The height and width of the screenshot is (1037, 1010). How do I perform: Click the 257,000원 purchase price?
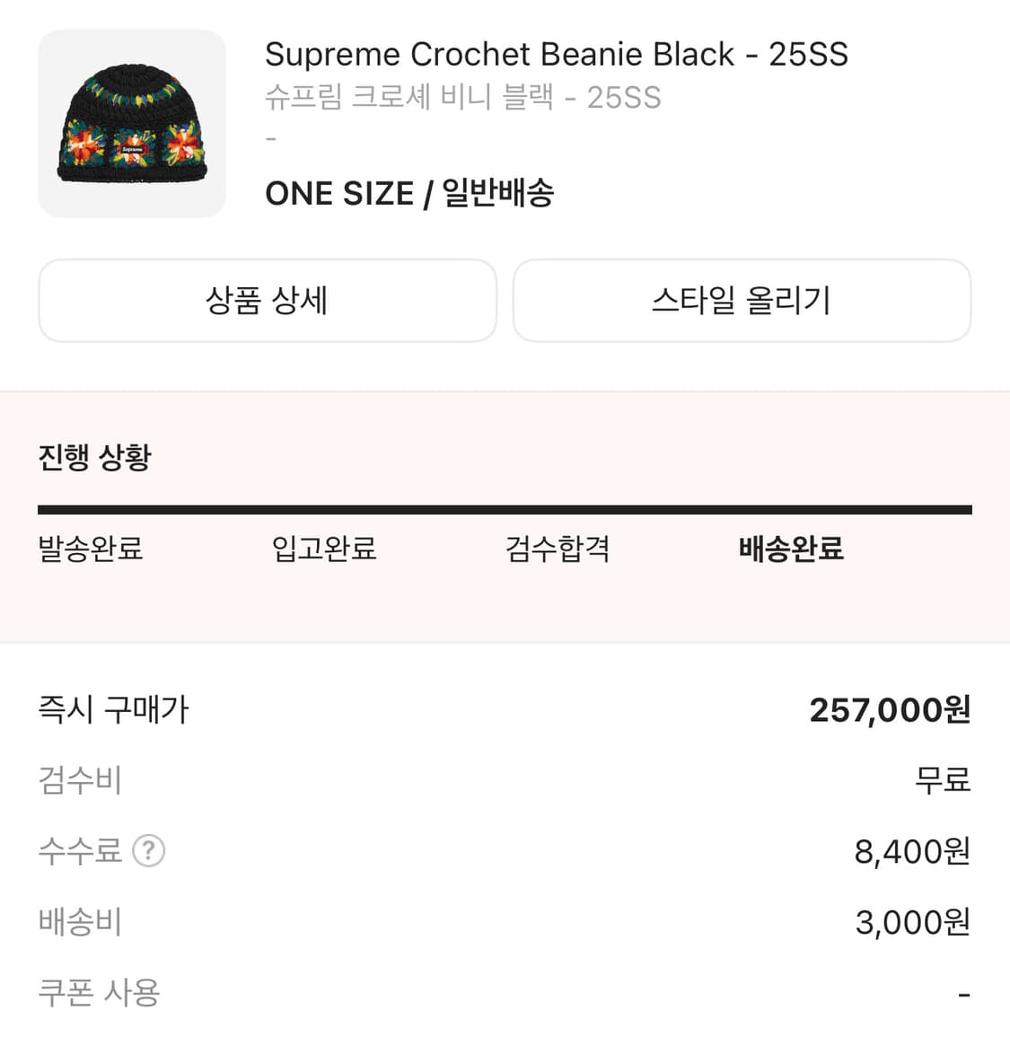(890, 710)
